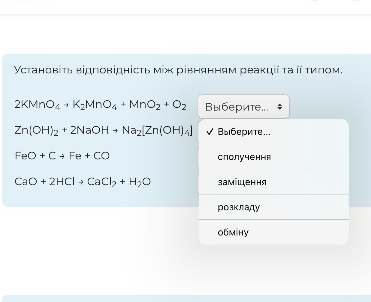Viewport: 371px width, 302px height.
Task: Click the checkmark icon beside Выберите
Action: (210, 132)
